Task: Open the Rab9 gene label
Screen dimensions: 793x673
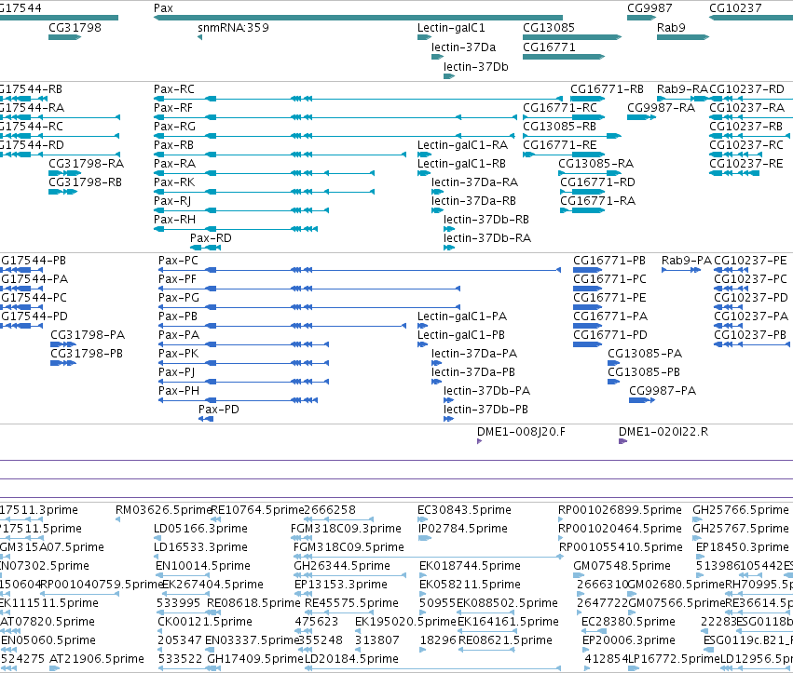Action: (x=671, y=28)
